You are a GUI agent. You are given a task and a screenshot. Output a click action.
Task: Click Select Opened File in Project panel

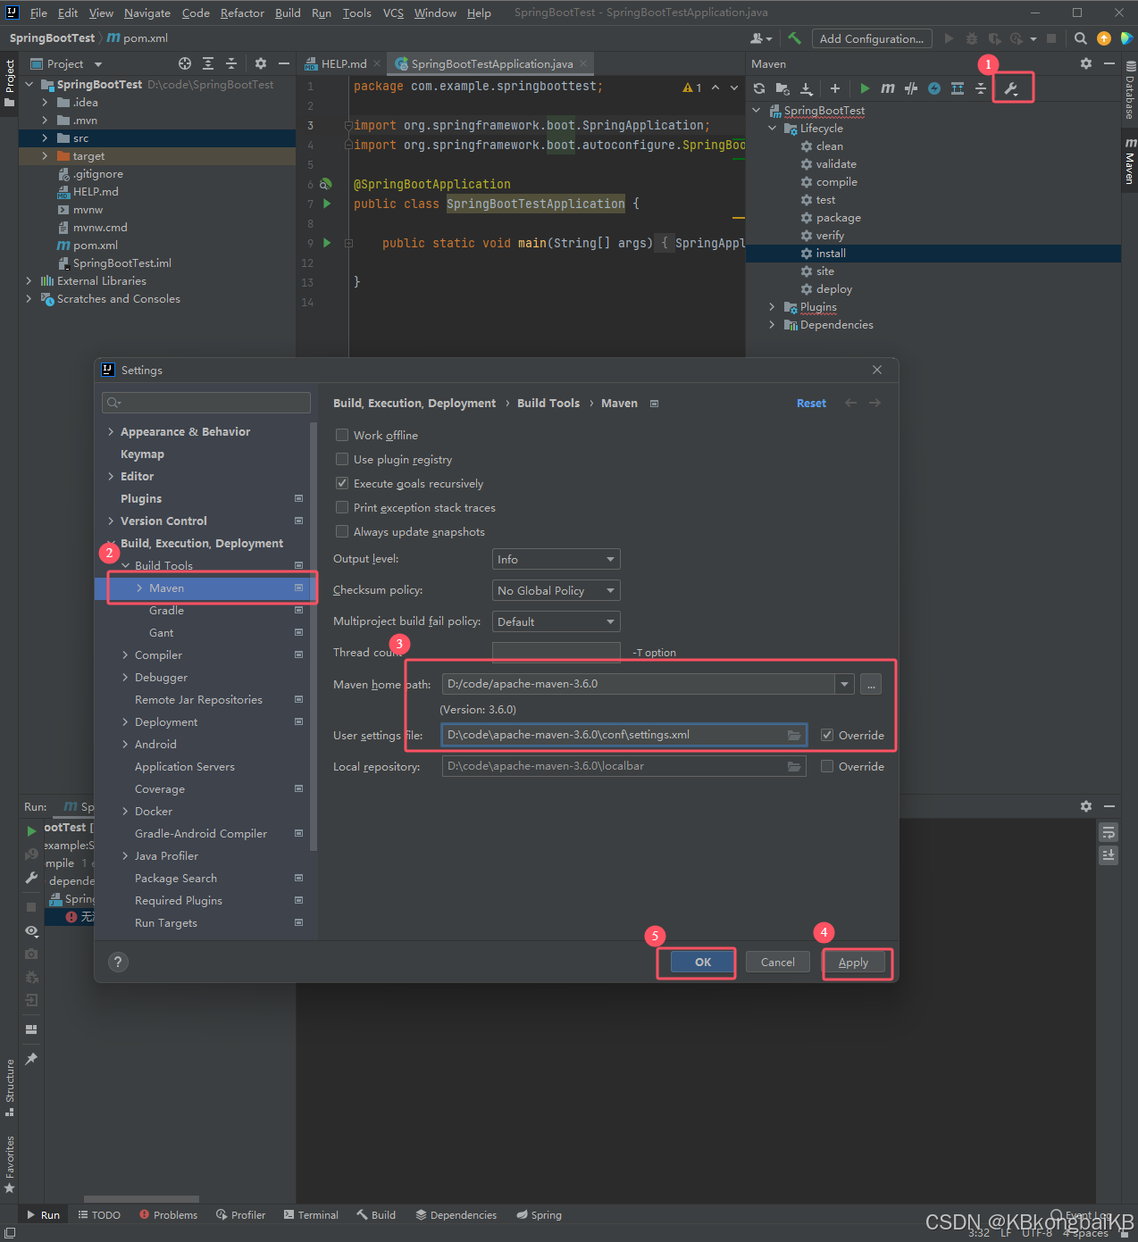click(x=185, y=63)
